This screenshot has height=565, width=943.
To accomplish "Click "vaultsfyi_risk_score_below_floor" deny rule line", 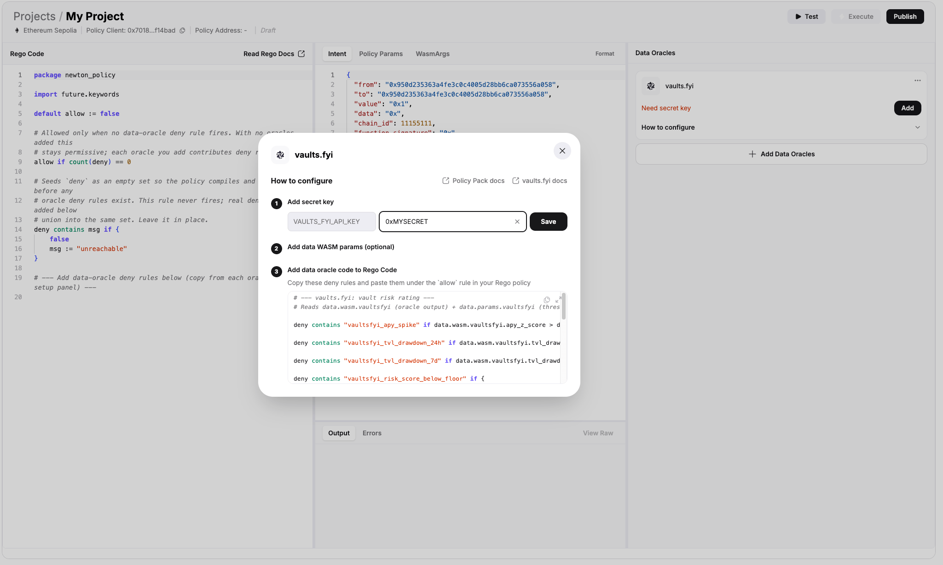I will tap(389, 379).
